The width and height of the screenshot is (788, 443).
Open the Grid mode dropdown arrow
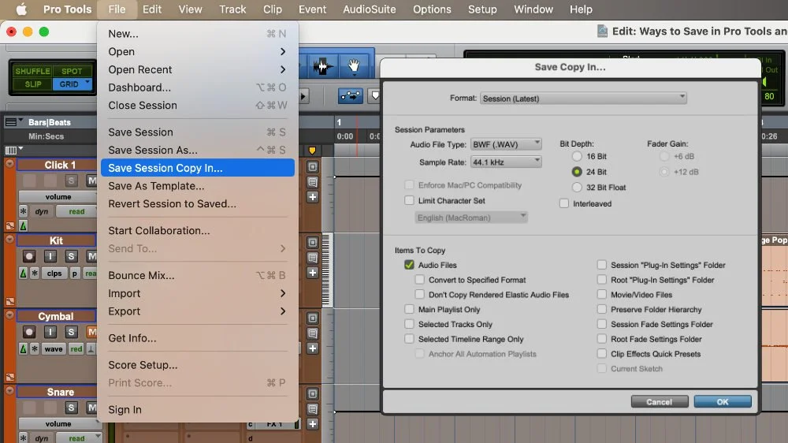pos(87,82)
